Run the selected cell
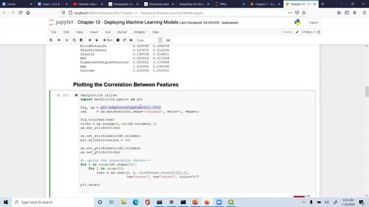 click(108, 40)
